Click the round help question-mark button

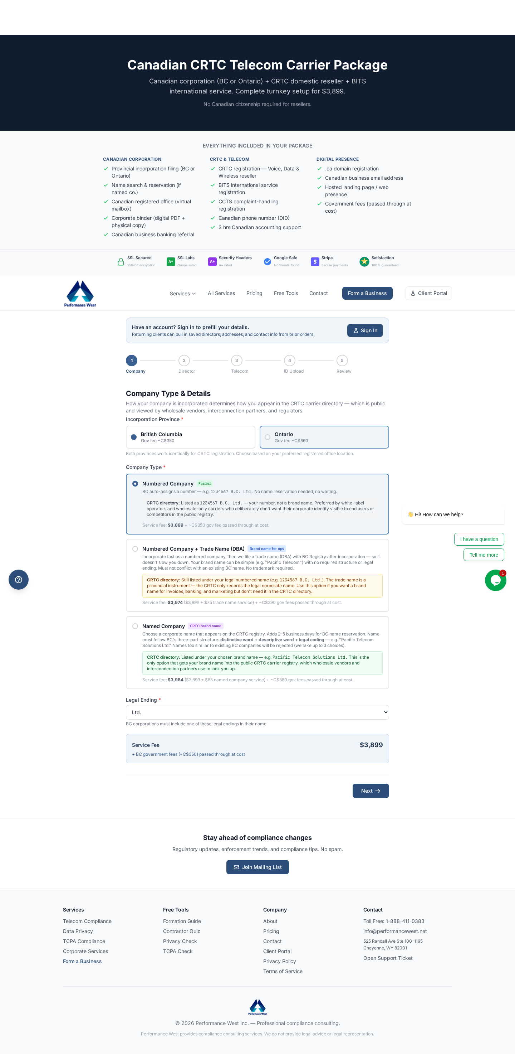(x=18, y=579)
